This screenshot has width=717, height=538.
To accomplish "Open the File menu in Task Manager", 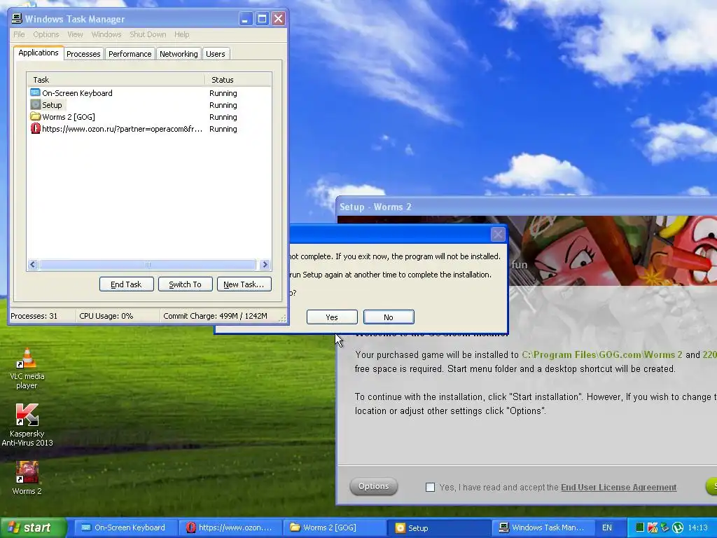I will point(19,34).
